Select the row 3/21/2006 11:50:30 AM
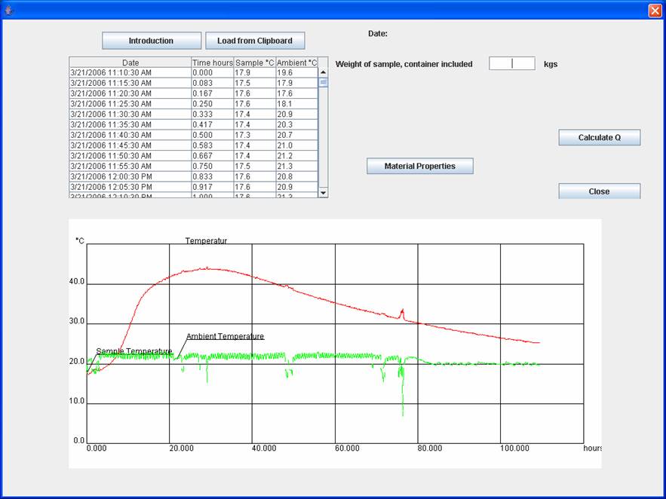666x499 pixels. pos(194,156)
